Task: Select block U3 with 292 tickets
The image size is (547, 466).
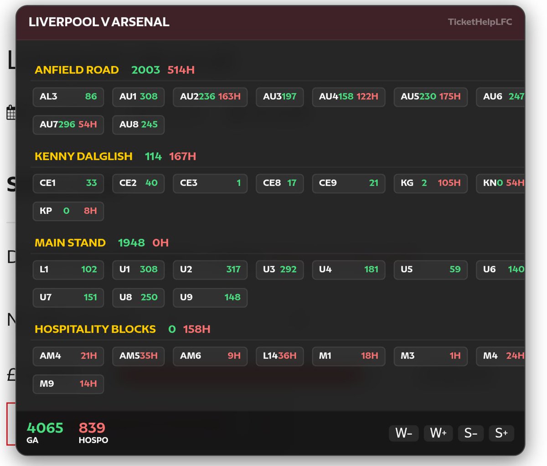Action: (279, 269)
